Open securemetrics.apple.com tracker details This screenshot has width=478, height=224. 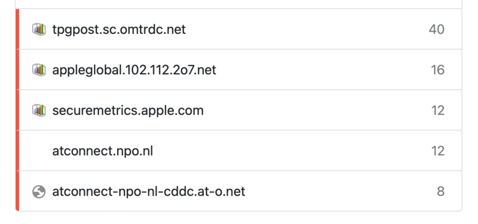click(x=128, y=110)
